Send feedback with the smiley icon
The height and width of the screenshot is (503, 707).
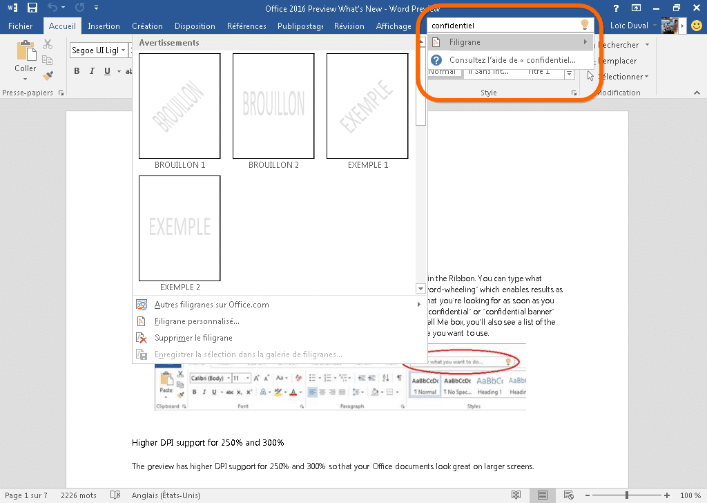point(697,26)
